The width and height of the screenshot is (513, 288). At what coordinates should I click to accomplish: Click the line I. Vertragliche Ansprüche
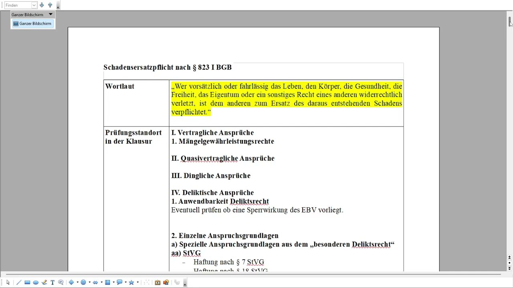(212, 133)
